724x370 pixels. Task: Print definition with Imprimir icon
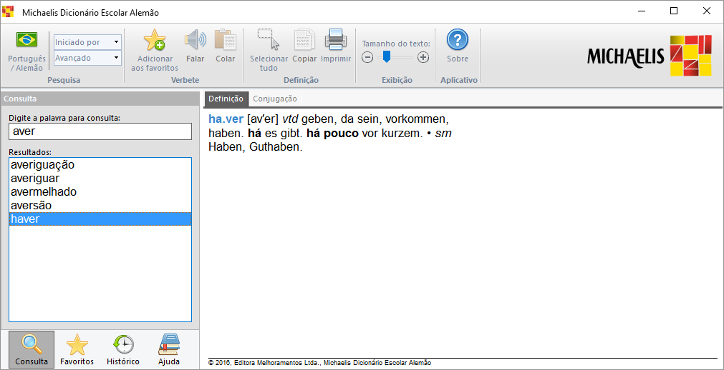(x=336, y=40)
